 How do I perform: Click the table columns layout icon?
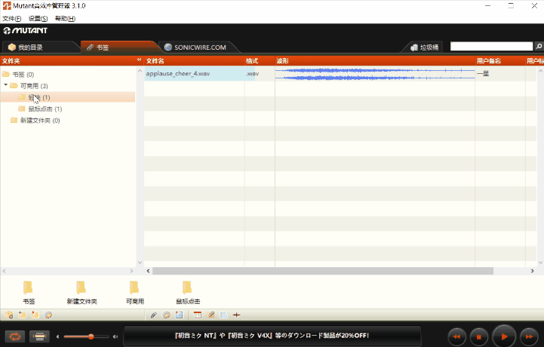coord(198,315)
